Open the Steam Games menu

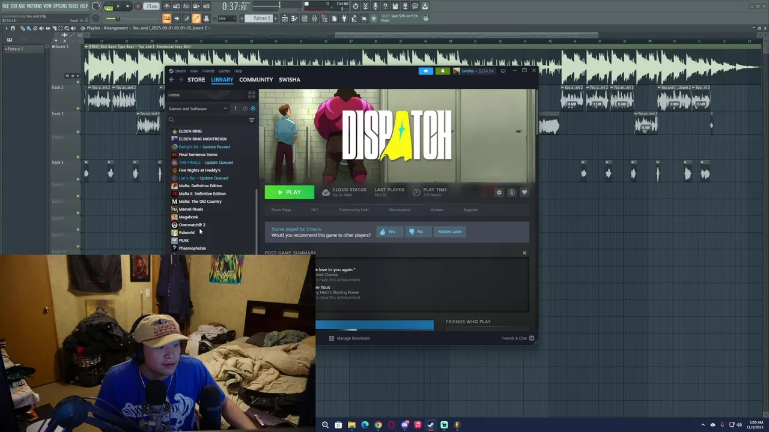tap(224, 71)
